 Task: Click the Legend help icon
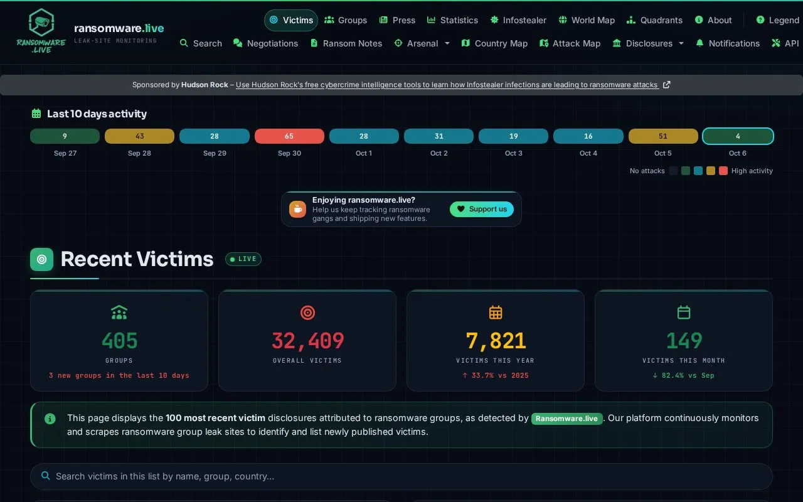pyautogui.click(x=760, y=20)
